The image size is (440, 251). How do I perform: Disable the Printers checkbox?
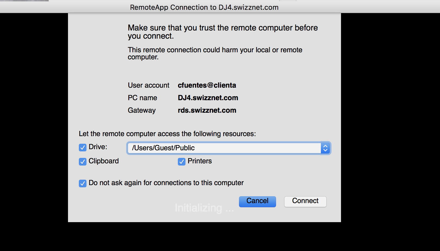(x=182, y=162)
